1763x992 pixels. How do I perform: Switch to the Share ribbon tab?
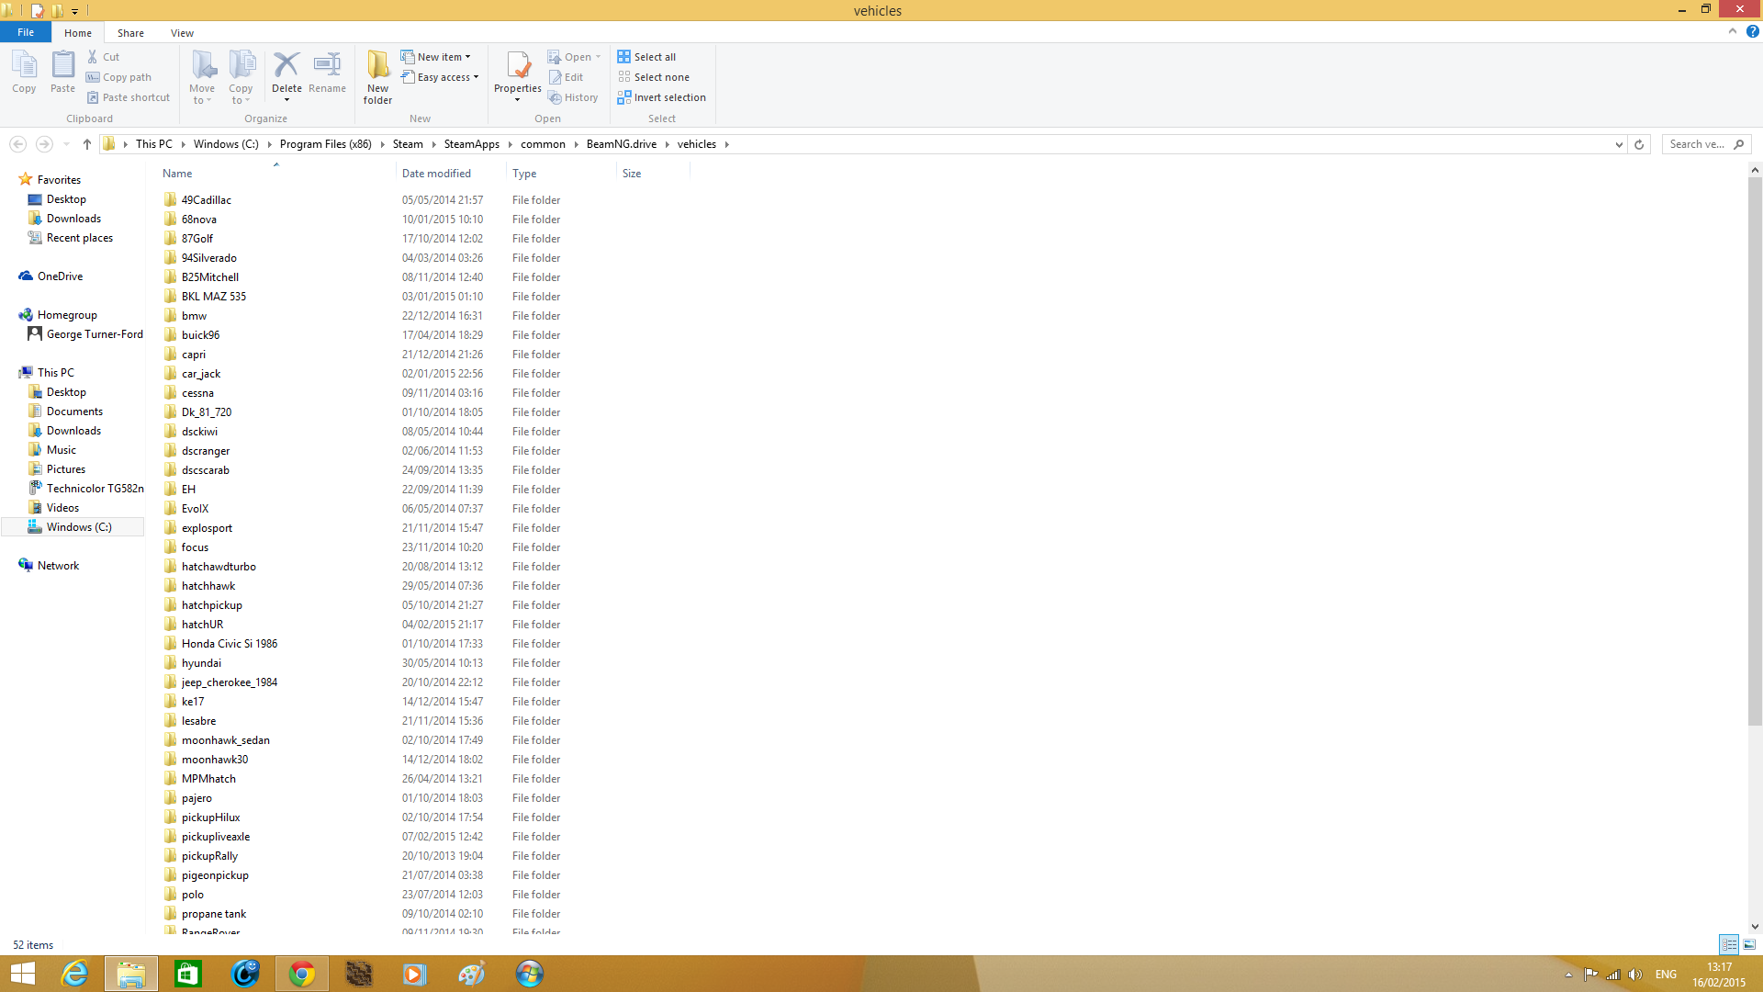point(130,33)
